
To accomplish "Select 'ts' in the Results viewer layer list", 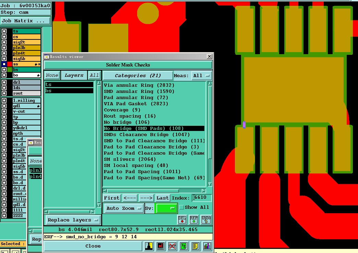I will click(69, 84).
